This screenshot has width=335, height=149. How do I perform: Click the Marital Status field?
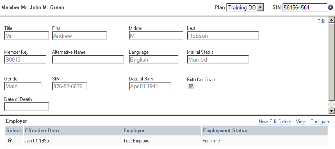coord(218,60)
